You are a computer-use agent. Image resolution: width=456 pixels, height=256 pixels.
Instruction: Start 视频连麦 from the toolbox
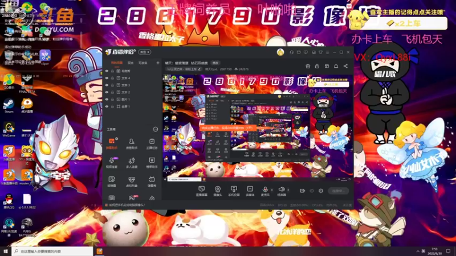(x=111, y=163)
